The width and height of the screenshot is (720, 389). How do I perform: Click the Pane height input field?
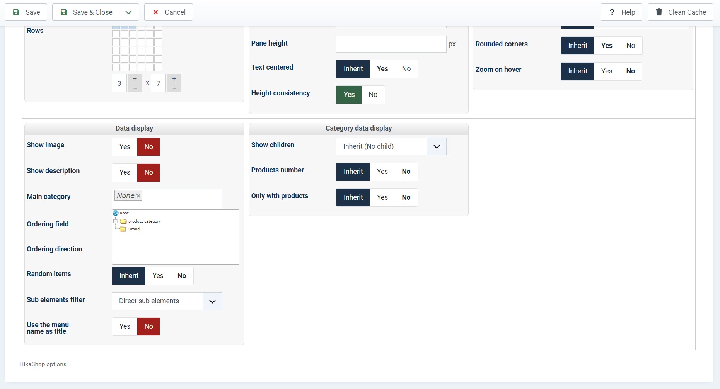[391, 44]
